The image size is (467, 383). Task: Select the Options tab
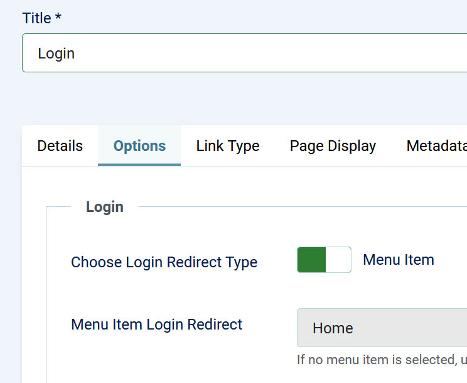[139, 146]
